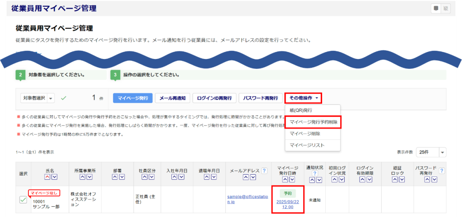Sort 氏名 column ascending with up arrow

pos(46,177)
